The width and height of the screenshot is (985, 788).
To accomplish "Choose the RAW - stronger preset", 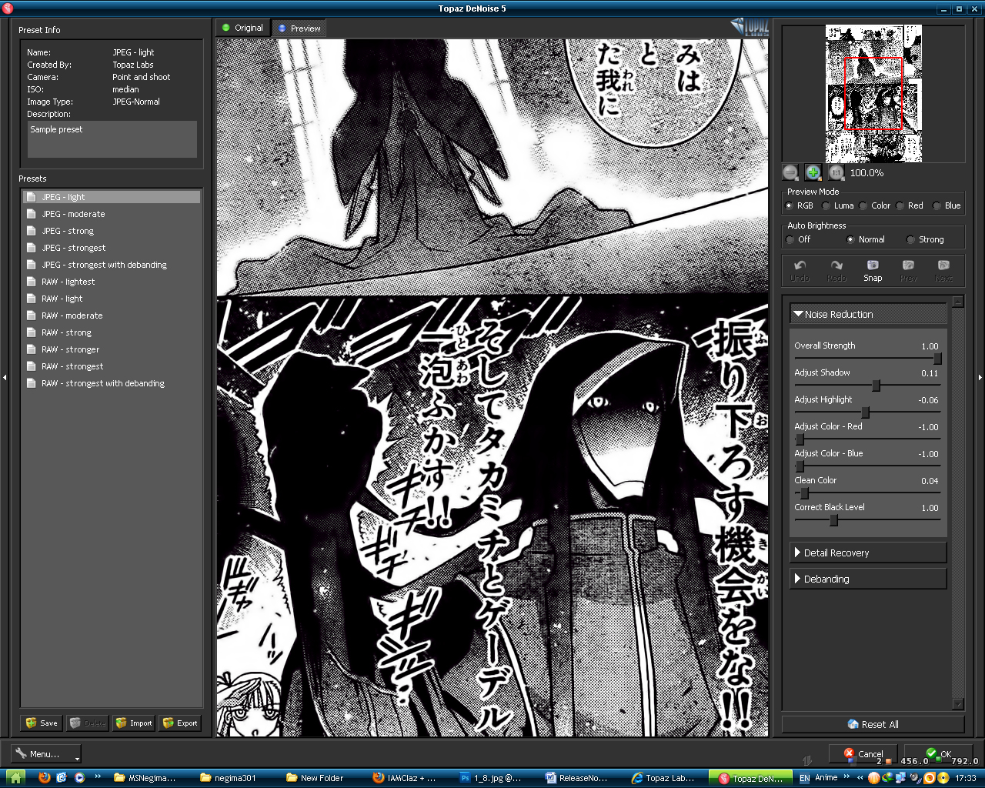I will [x=112, y=349].
